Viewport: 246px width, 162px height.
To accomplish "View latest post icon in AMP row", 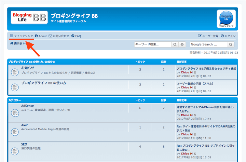I will coord(195,135).
